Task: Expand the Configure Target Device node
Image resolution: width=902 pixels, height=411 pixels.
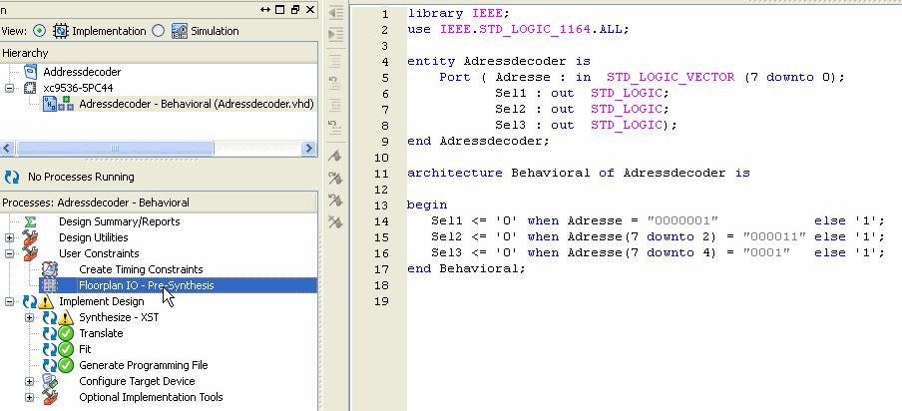Action: 29,381
